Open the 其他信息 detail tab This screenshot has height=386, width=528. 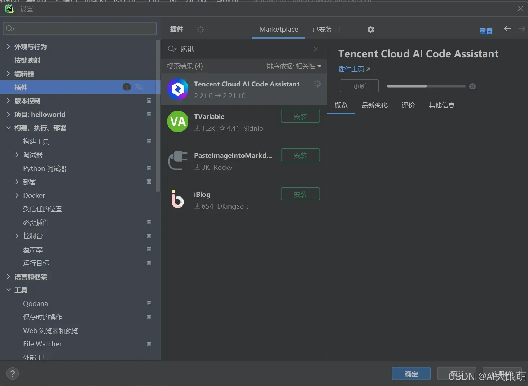[x=442, y=105]
